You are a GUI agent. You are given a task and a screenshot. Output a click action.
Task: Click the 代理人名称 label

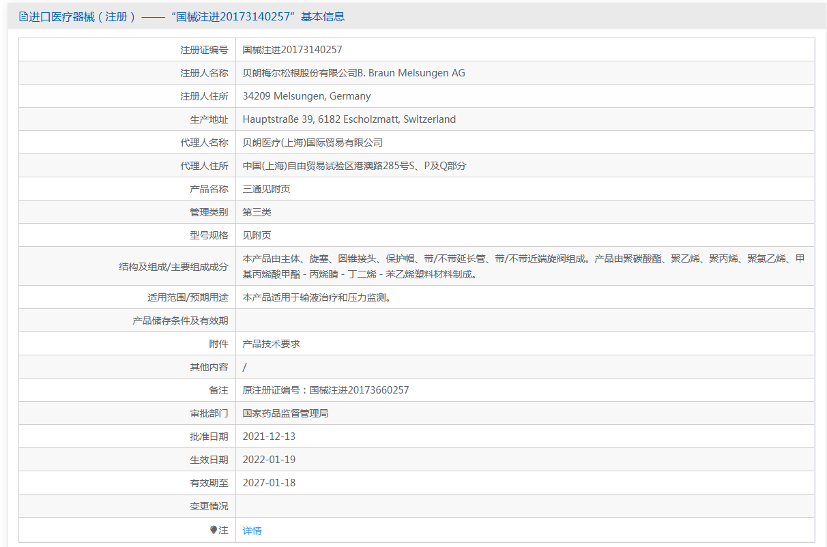coord(204,143)
